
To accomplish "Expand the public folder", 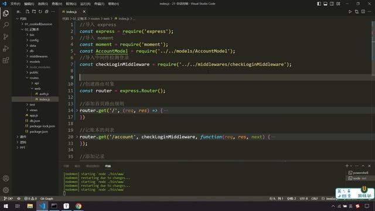I will pos(34,72).
